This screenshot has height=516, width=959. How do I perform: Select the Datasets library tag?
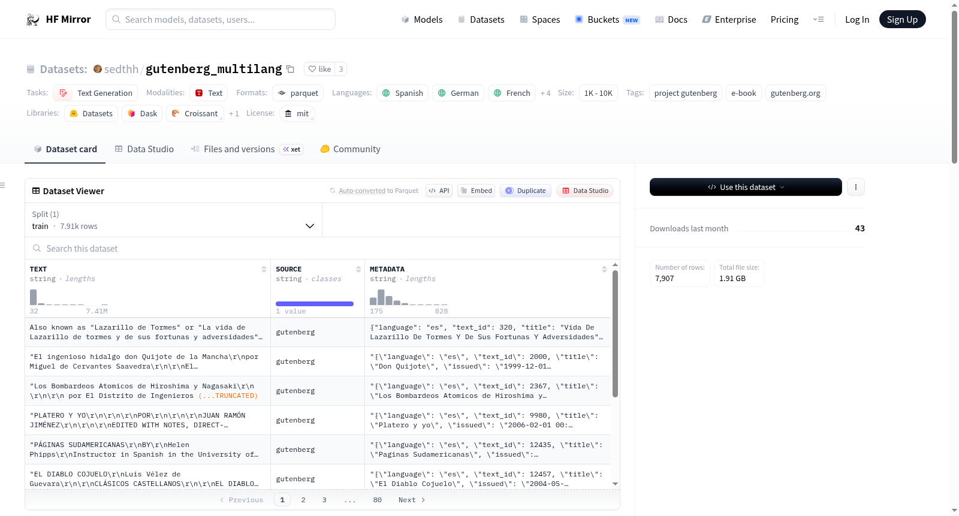[x=91, y=113]
